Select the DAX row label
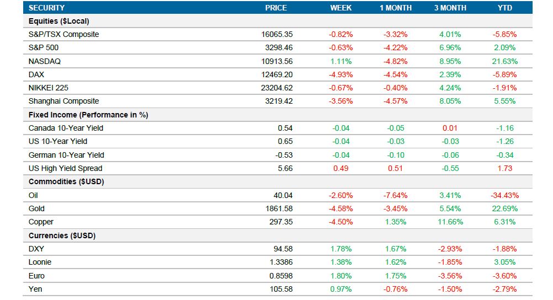 click(x=36, y=75)
